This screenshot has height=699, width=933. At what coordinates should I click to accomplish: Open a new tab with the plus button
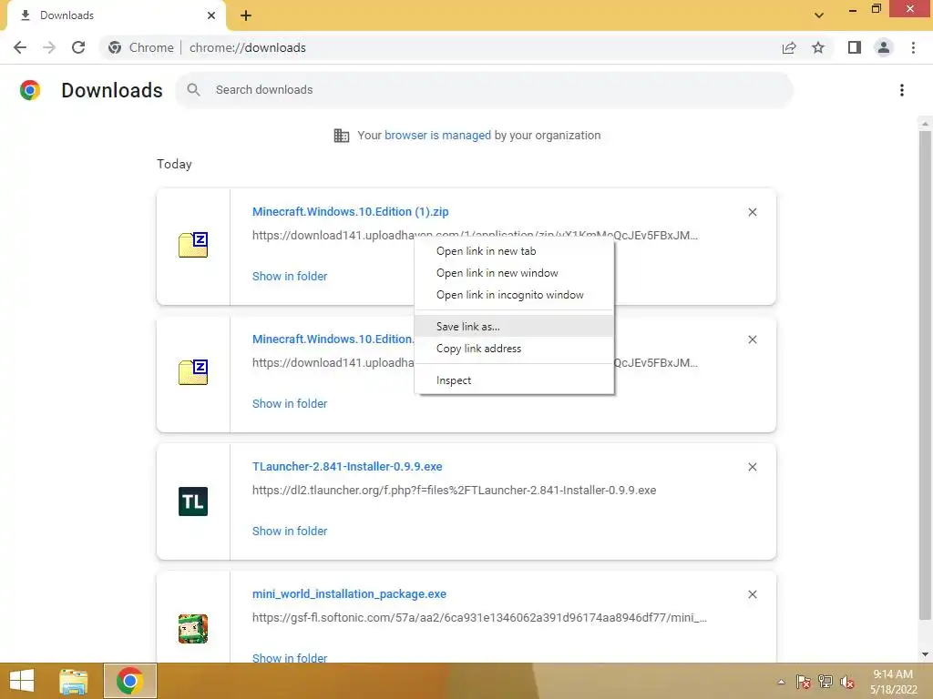pos(246,15)
